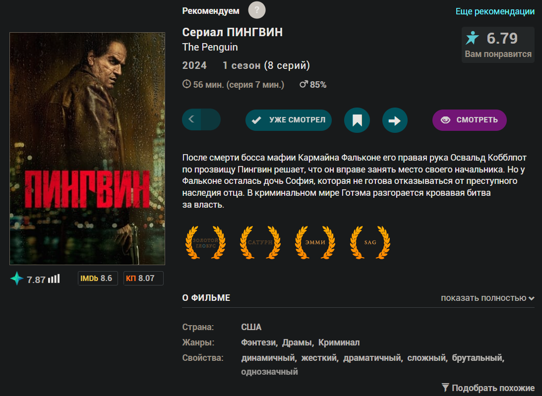Mark as already watched (Уже смотрел)

[x=288, y=120]
